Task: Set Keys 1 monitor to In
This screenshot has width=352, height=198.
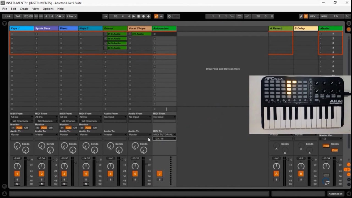Action: 13,128
